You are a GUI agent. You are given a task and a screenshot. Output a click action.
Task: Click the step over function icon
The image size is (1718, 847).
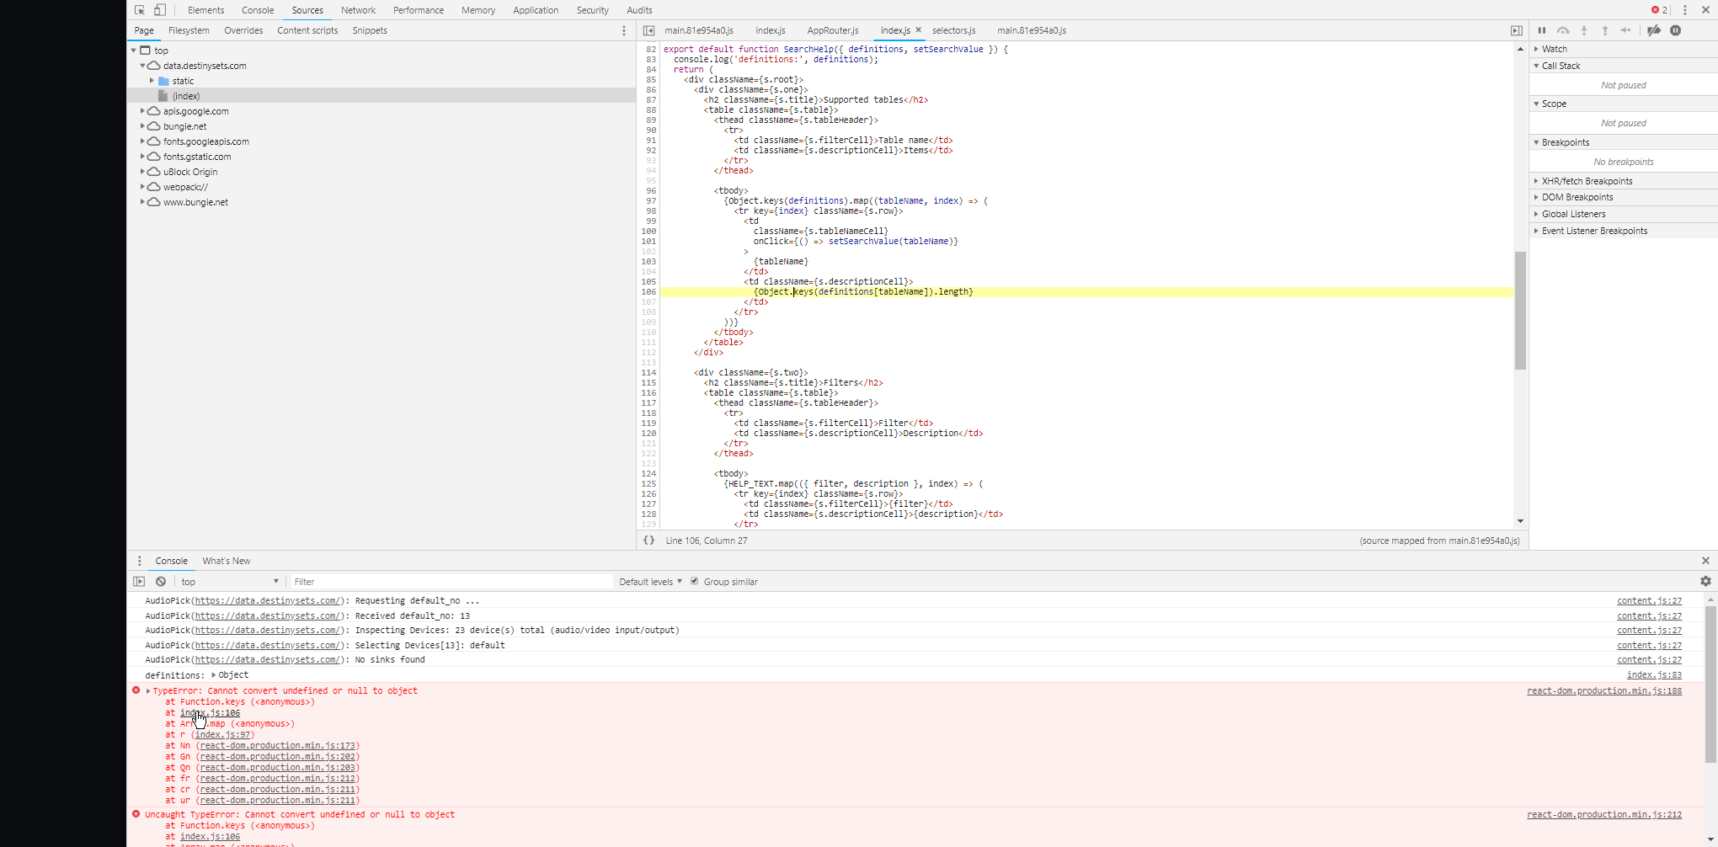click(1563, 30)
